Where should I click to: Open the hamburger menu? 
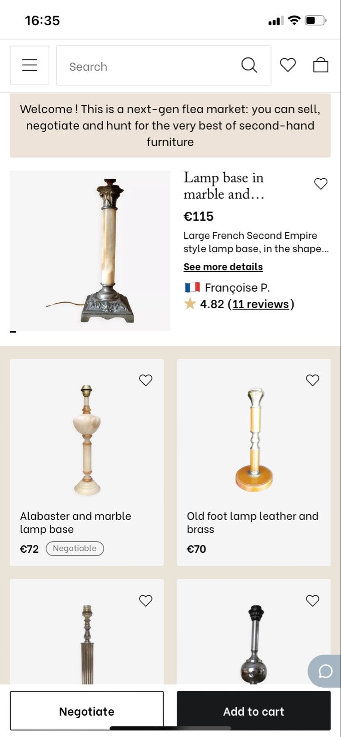pos(29,65)
